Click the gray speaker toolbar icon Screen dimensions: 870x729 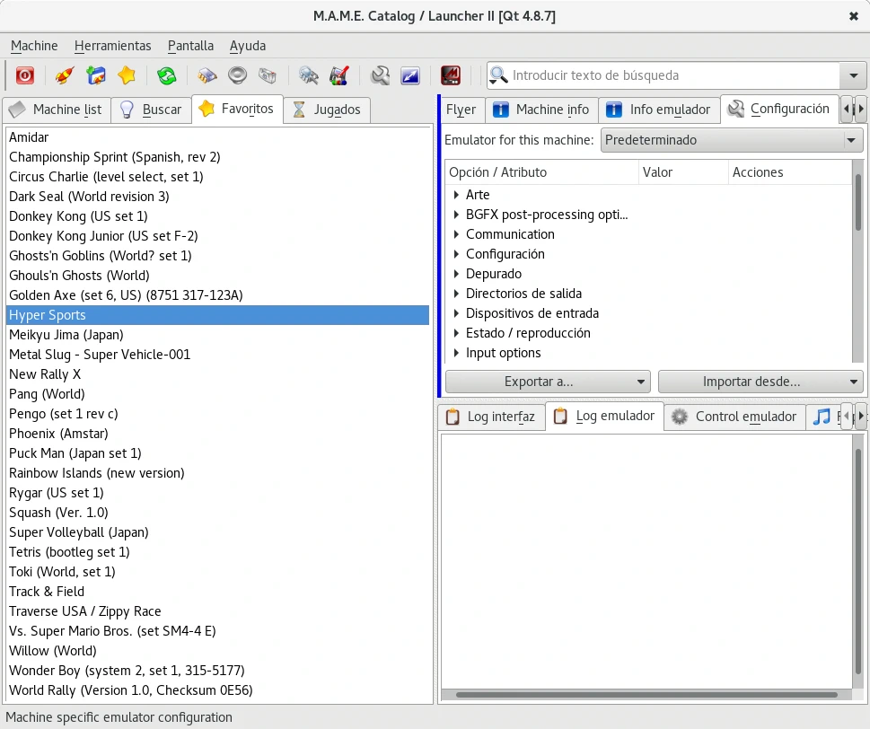(237, 75)
